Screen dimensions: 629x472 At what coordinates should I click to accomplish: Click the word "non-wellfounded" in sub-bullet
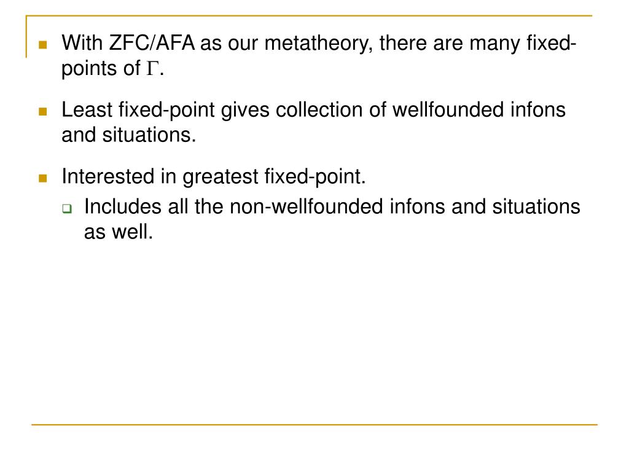307,206
